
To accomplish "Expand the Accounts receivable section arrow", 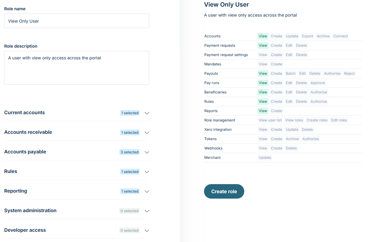I will coord(147,133).
